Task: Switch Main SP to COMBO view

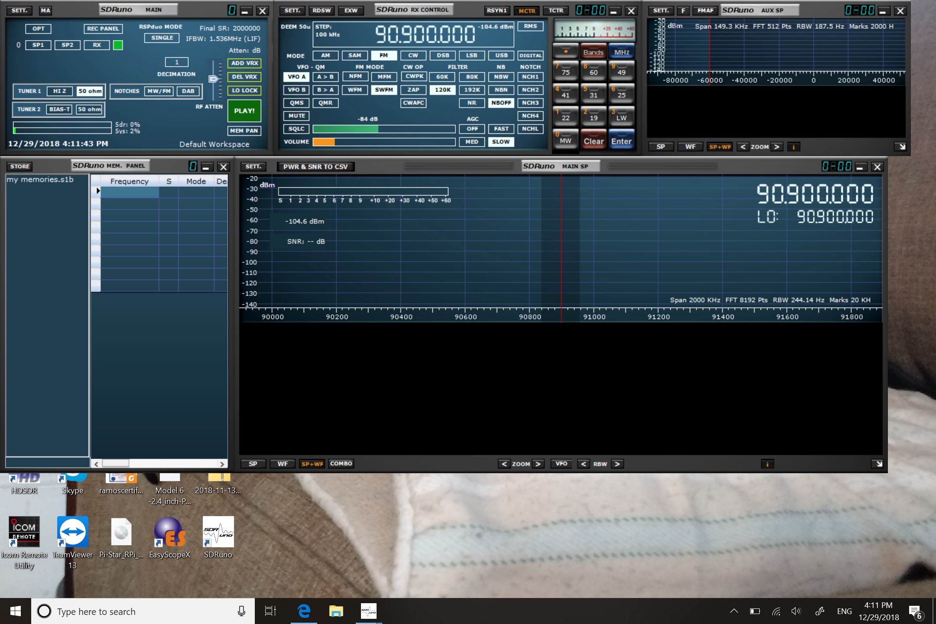Action: click(341, 464)
